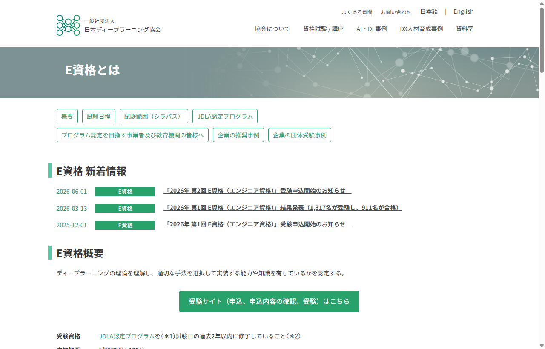This screenshot has width=545, height=349.
Task: Open 2026年 第2回 E資格 受験申込開始 news
Action: 258,191
